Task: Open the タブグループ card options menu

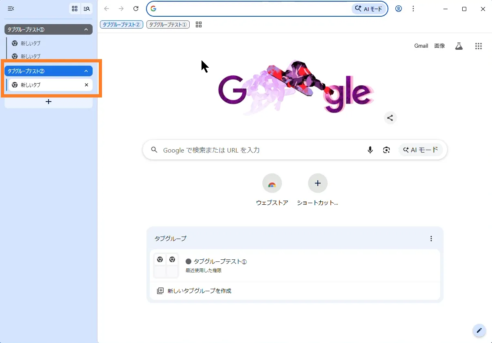Action: click(431, 239)
